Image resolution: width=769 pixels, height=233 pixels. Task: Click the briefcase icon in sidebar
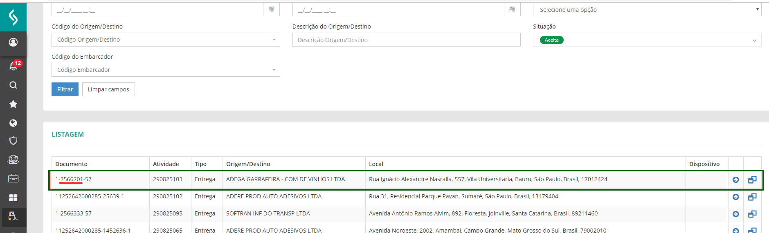[13, 178]
